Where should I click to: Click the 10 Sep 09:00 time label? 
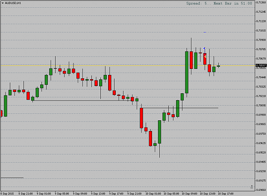pyautogui.click(x=189, y=194)
